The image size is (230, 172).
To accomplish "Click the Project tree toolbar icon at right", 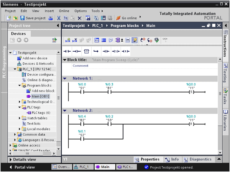I will (x=54, y=40).
